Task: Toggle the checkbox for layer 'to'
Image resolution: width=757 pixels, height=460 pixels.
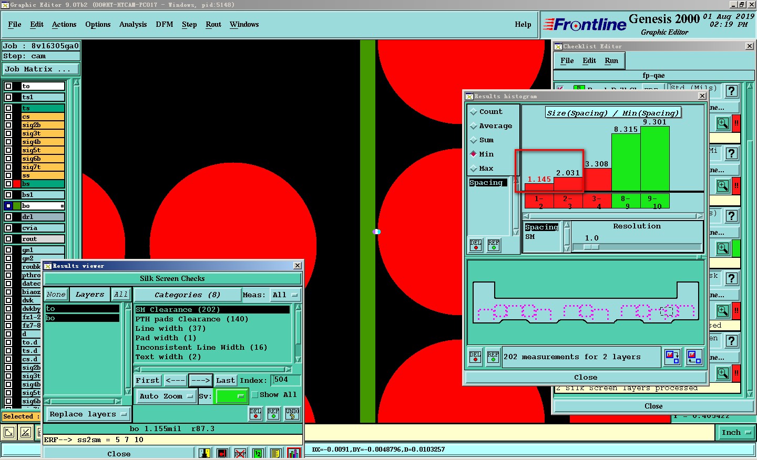Action: click(x=8, y=86)
